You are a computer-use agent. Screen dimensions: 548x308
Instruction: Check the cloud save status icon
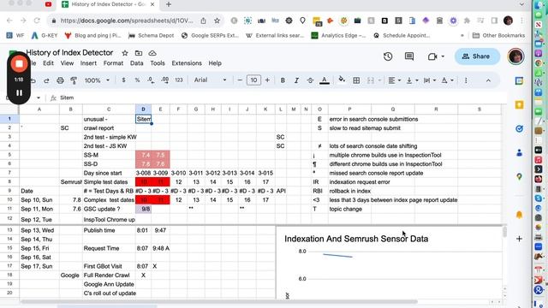point(152,53)
